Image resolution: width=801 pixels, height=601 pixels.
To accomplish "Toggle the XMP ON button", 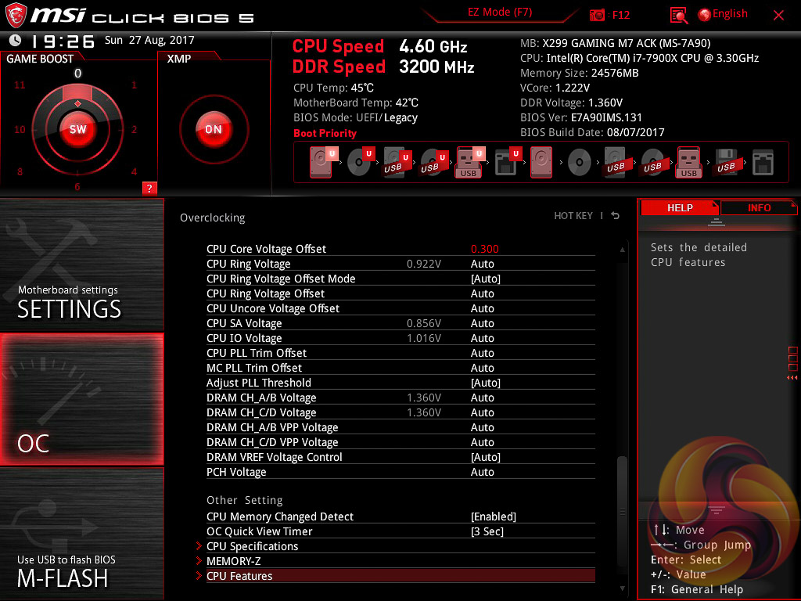I will point(214,129).
